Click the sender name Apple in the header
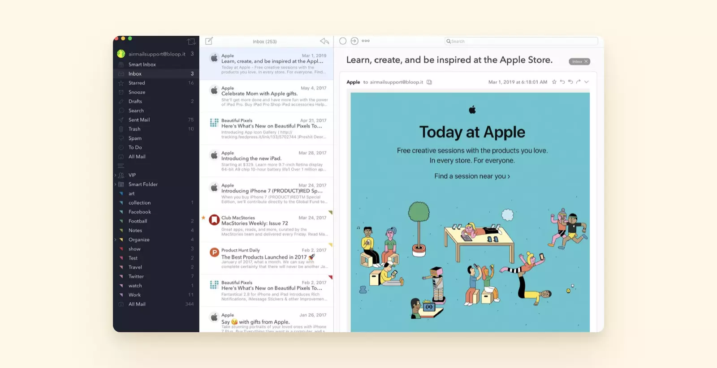 (353, 82)
